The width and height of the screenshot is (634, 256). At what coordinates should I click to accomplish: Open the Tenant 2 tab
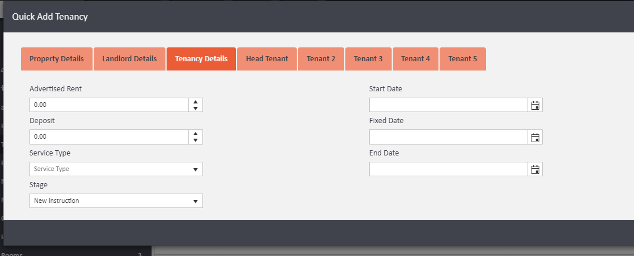coord(321,59)
